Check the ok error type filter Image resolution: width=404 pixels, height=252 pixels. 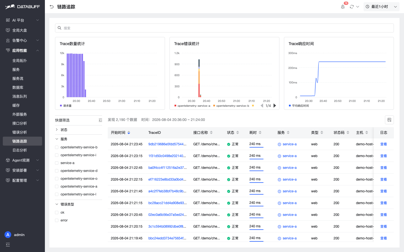pos(57,213)
